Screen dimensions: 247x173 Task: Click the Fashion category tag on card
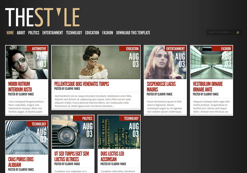coord(222,48)
